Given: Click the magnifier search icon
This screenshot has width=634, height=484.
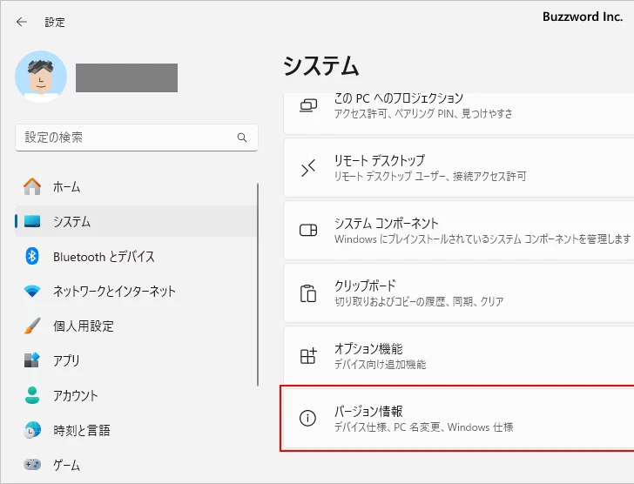Looking at the screenshot, I should point(242,138).
